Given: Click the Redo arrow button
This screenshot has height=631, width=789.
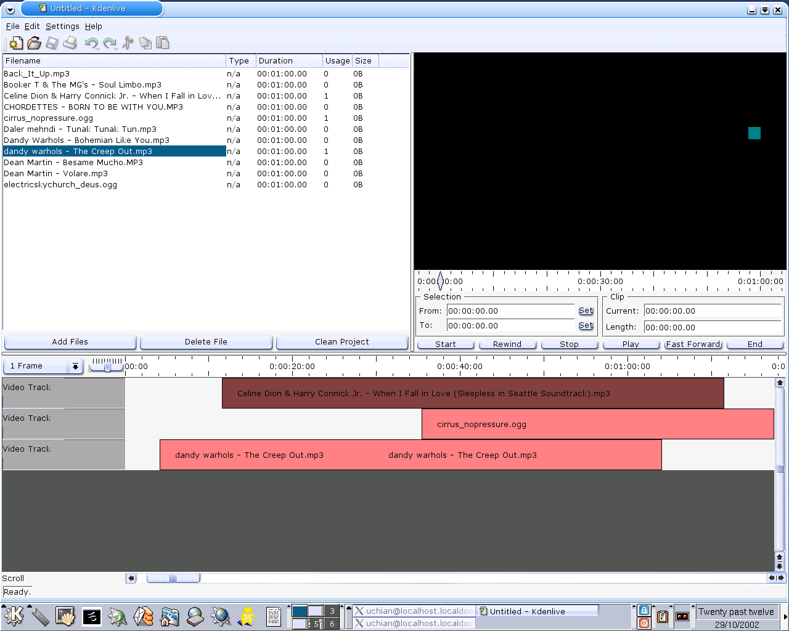Looking at the screenshot, I should point(110,43).
